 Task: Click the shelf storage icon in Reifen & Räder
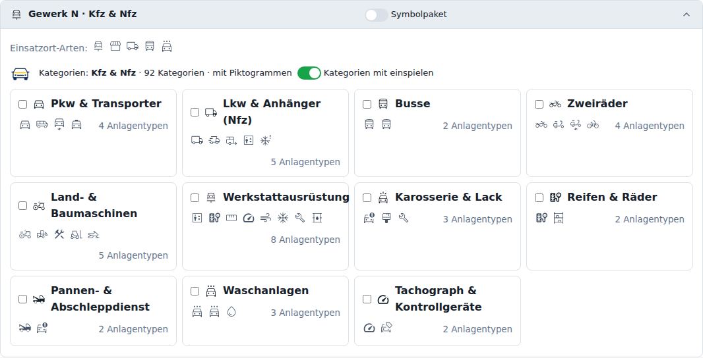(x=559, y=218)
